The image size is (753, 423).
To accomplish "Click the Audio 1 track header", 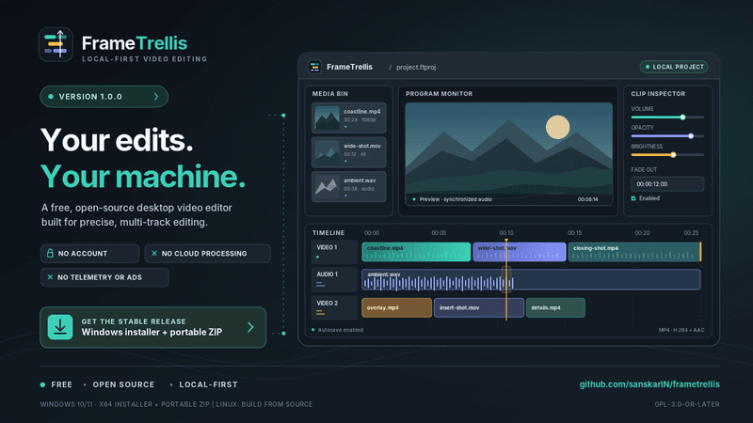I will click(x=334, y=279).
